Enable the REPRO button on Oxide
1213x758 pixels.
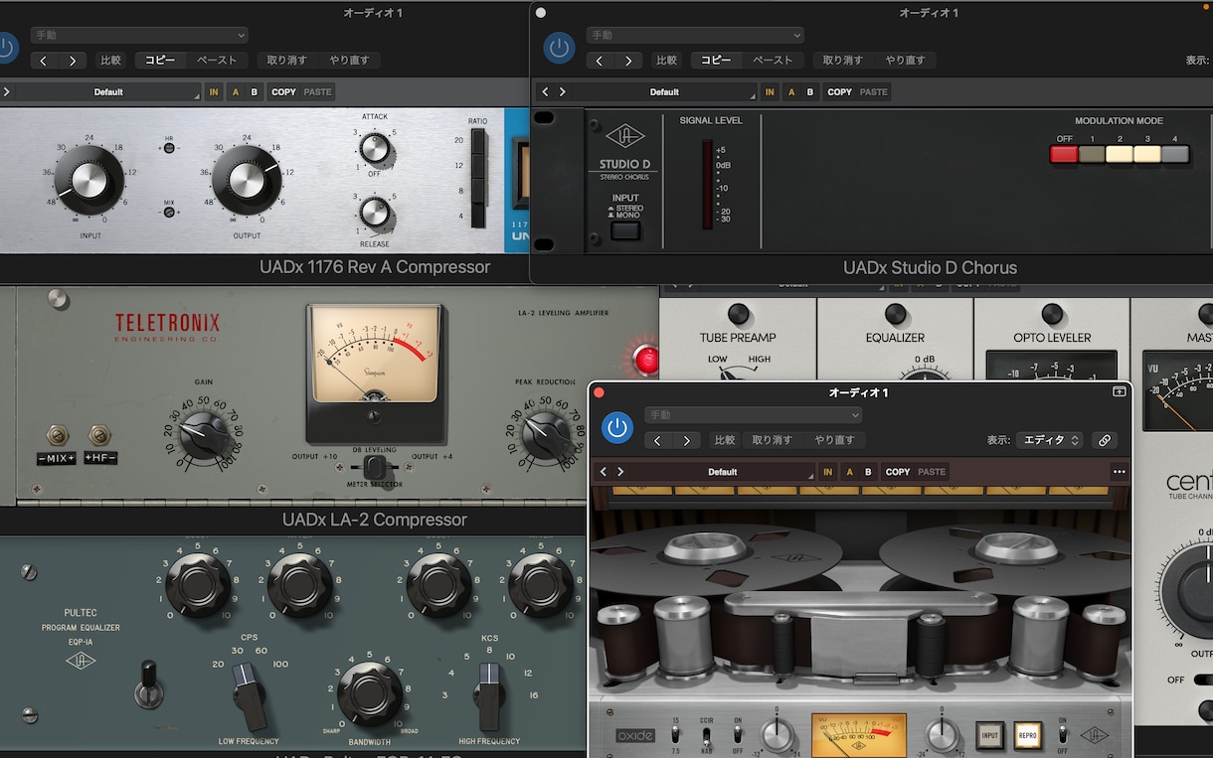point(1027,735)
